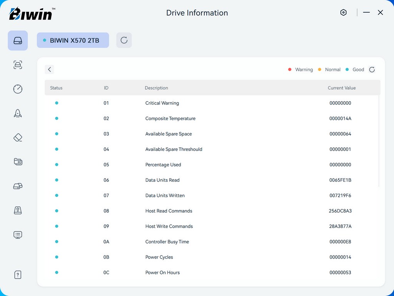Click the Status column header

pyautogui.click(x=56, y=88)
